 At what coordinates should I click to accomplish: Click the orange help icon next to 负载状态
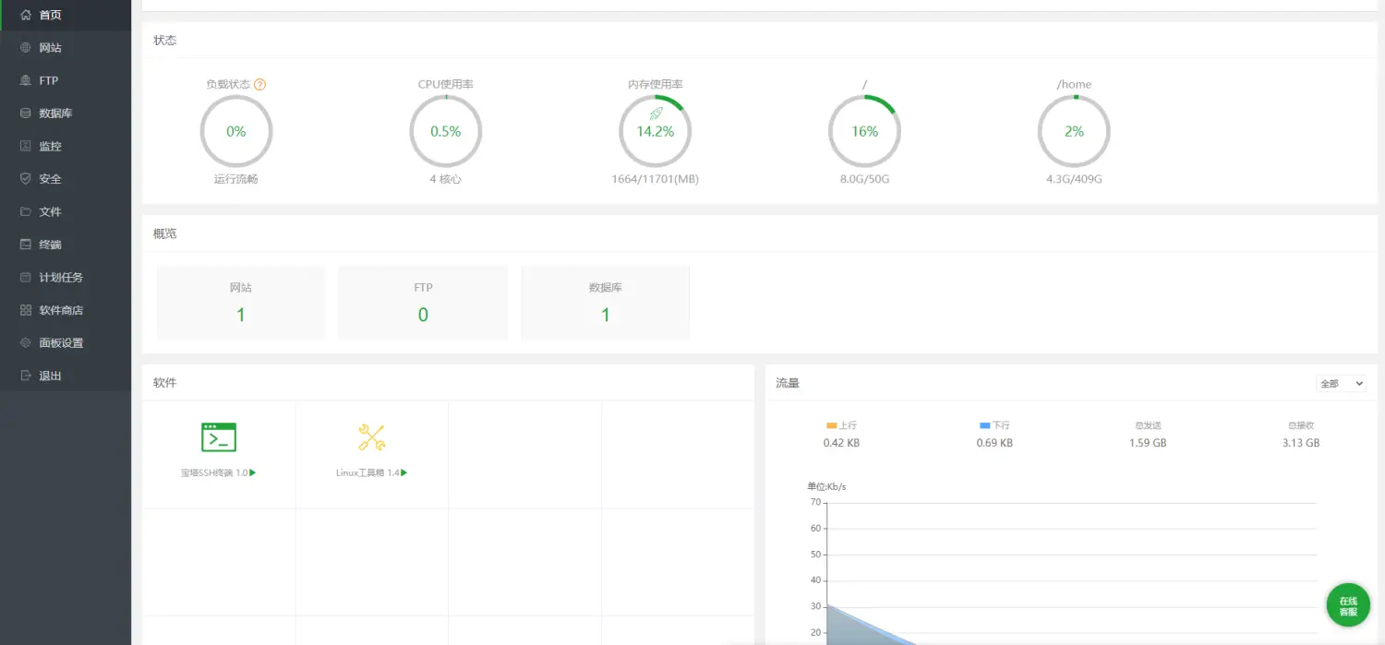click(260, 84)
